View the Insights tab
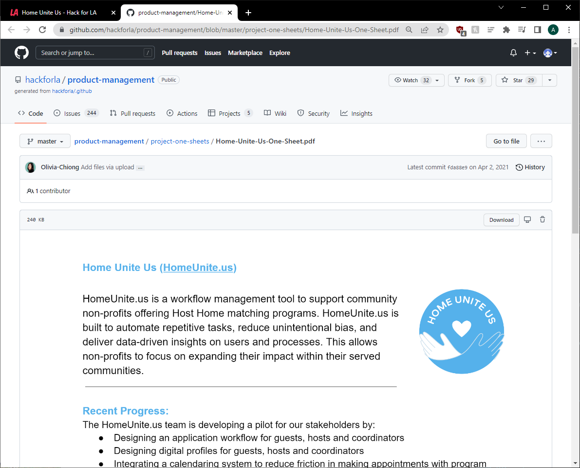Image resolution: width=580 pixels, height=468 pixels. pyautogui.click(x=356, y=113)
